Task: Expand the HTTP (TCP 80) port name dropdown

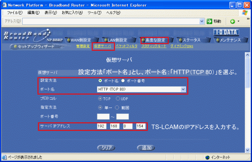Action: coord(141,89)
